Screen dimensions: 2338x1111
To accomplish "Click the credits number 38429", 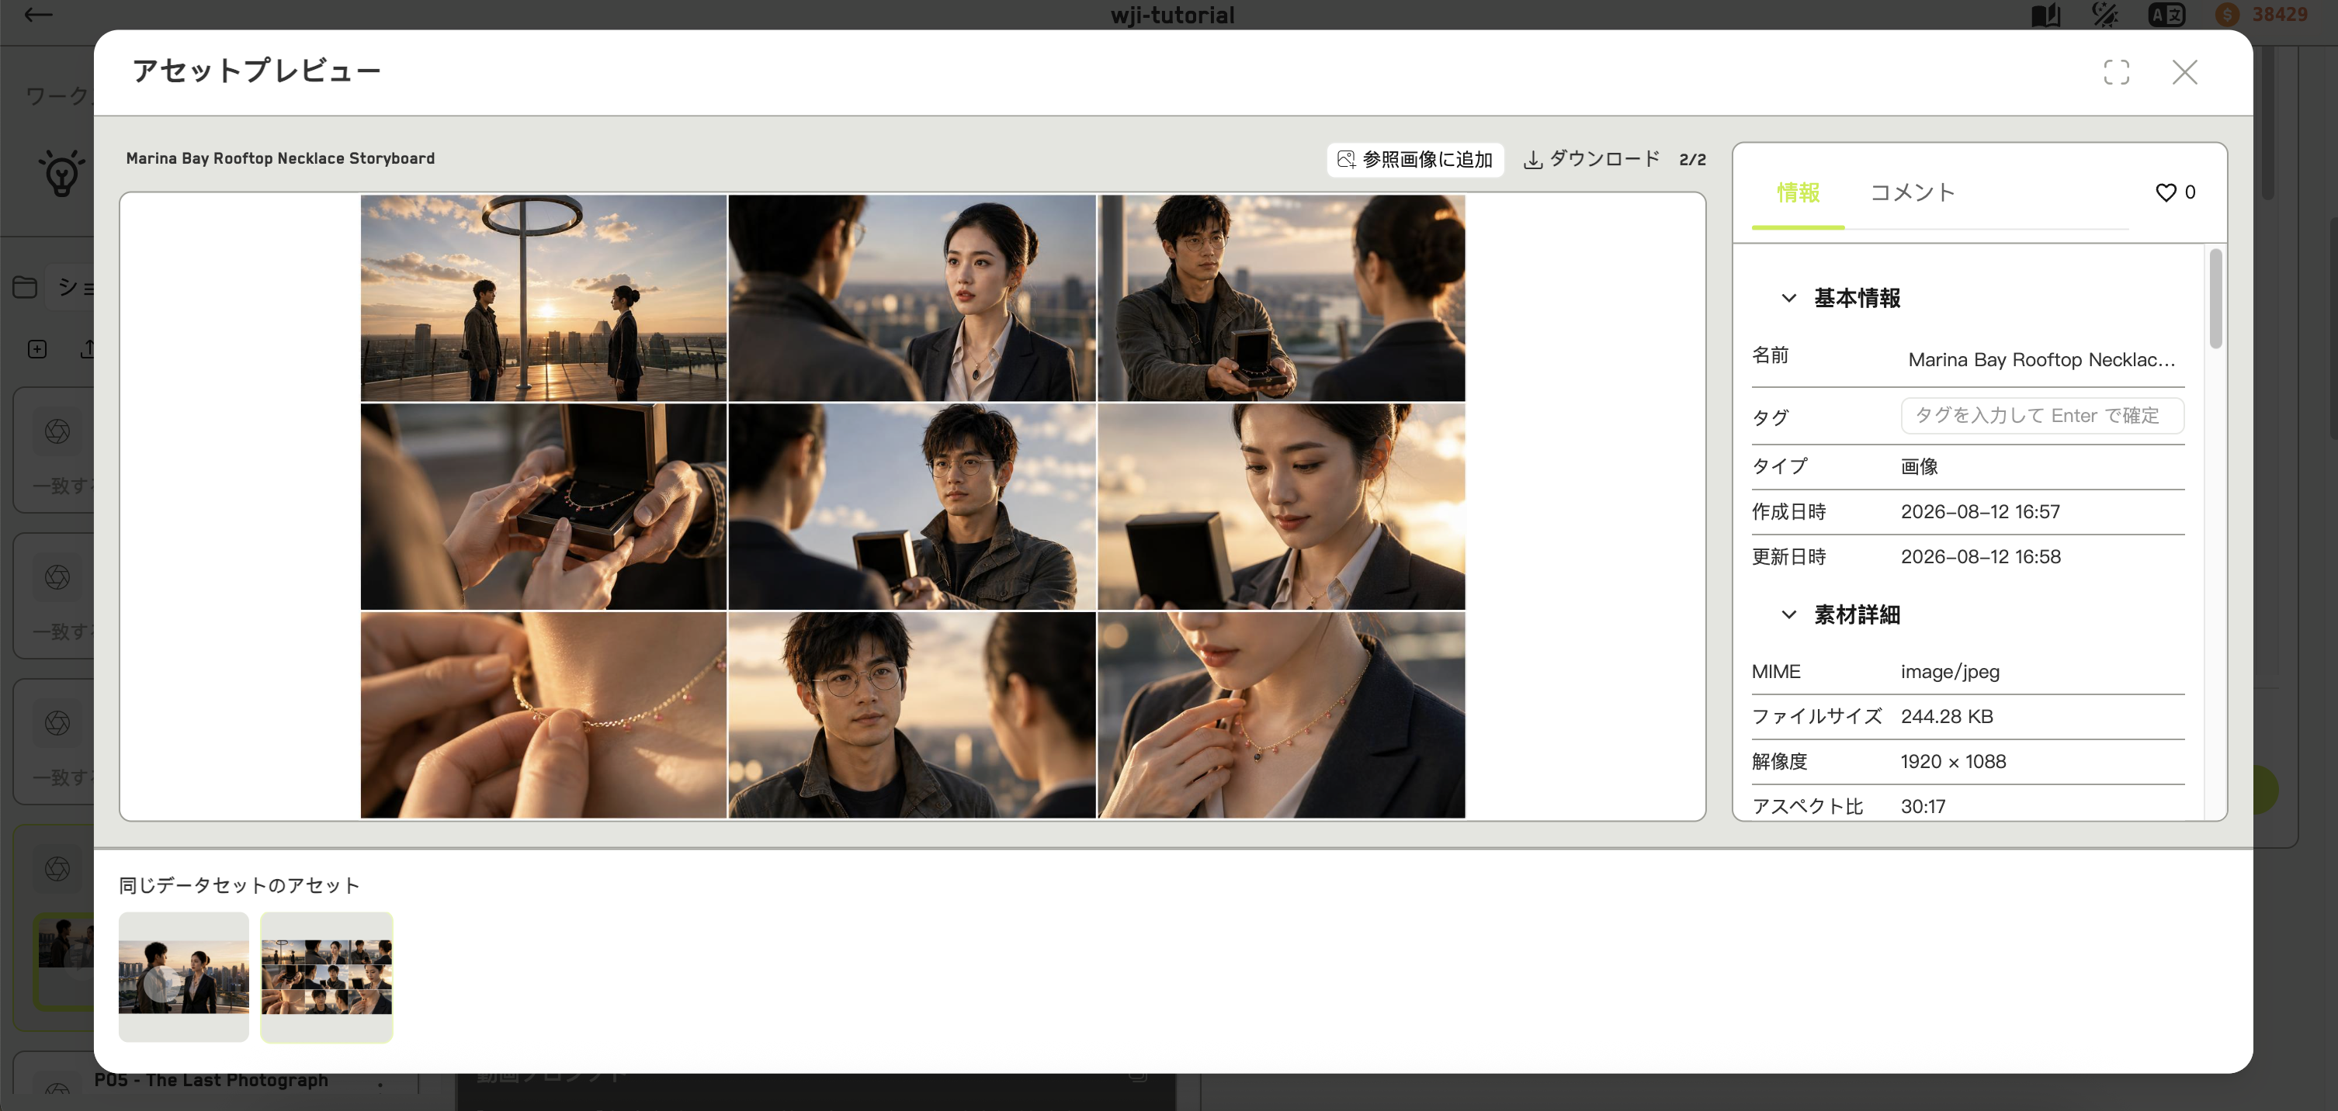I will 2279,15.
